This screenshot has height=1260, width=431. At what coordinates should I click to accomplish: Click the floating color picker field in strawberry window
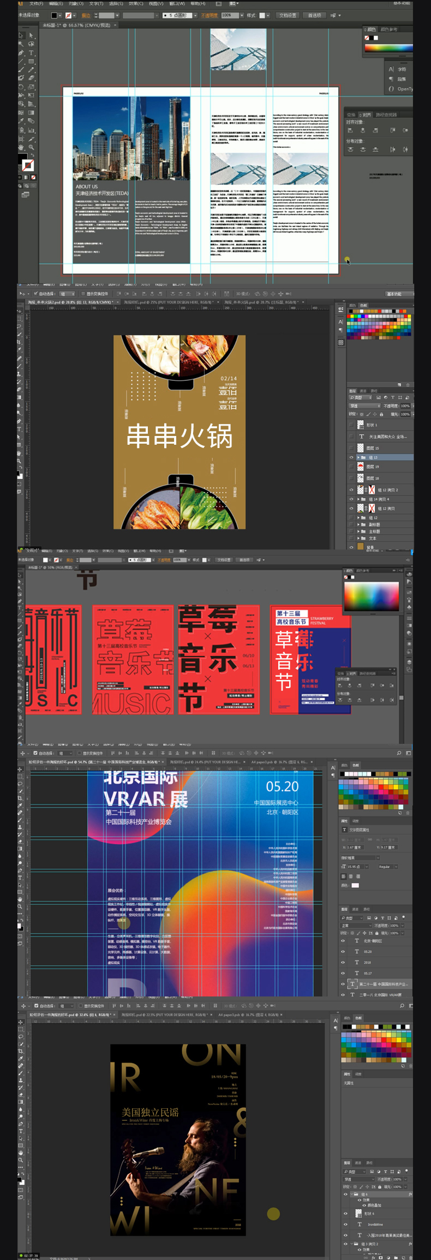pos(372,596)
